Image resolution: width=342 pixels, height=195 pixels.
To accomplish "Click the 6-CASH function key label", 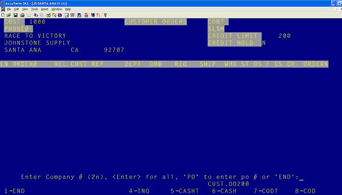I will pos(224,191).
